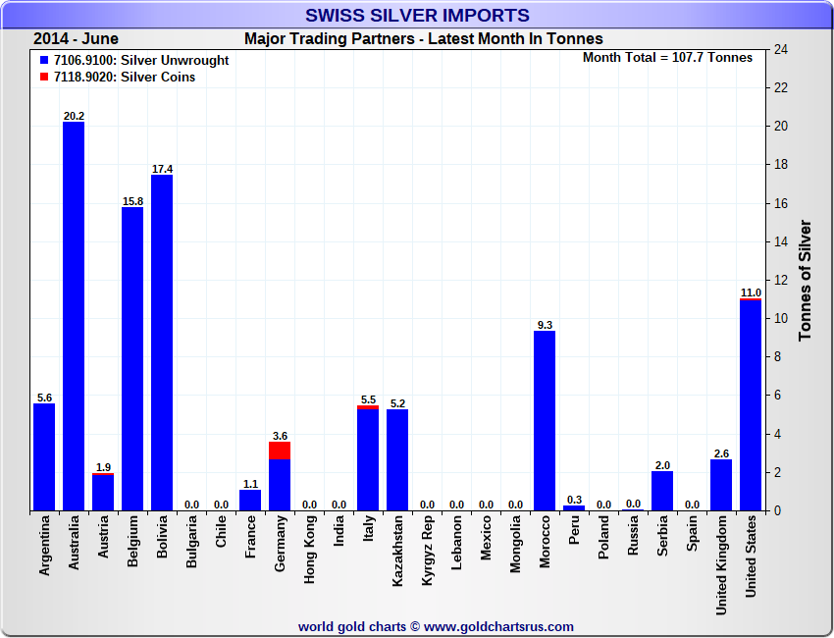Click the France bar labeled 1.1
The width and height of the screenshot is (834, 638).
coord(250,500)
